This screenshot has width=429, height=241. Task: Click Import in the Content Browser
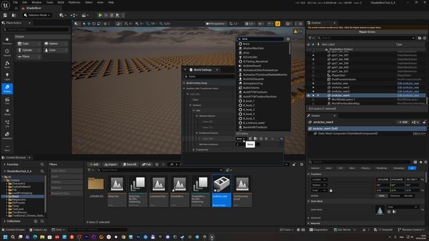click(111, 164)
